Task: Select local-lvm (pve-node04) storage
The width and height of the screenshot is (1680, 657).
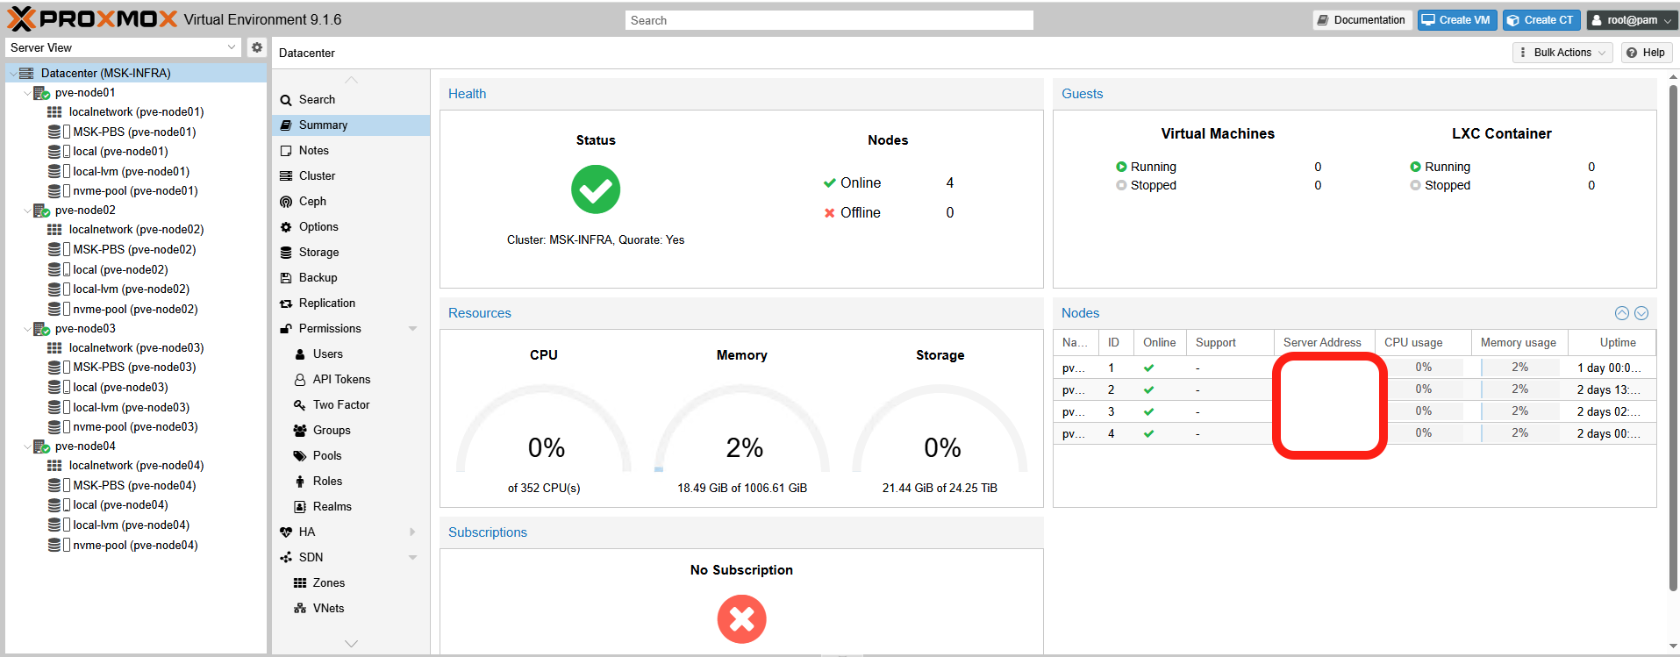Action: point(131,525)
